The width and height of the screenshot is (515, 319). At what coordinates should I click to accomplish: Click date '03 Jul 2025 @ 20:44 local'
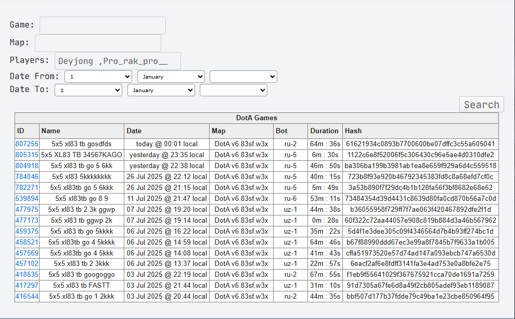point(167,296)
